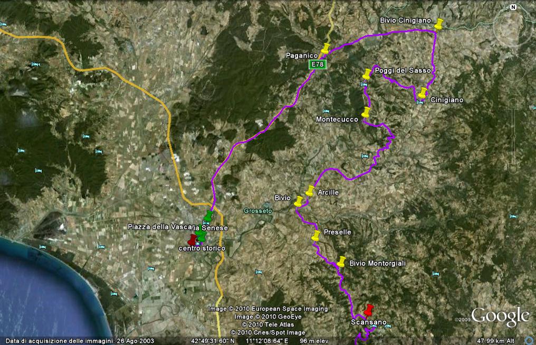Select the Preselle yellow pushpin

[x=315, y=236]
